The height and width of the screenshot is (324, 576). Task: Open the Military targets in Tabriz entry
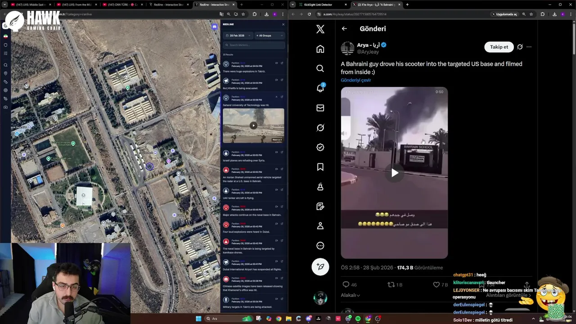254,302
